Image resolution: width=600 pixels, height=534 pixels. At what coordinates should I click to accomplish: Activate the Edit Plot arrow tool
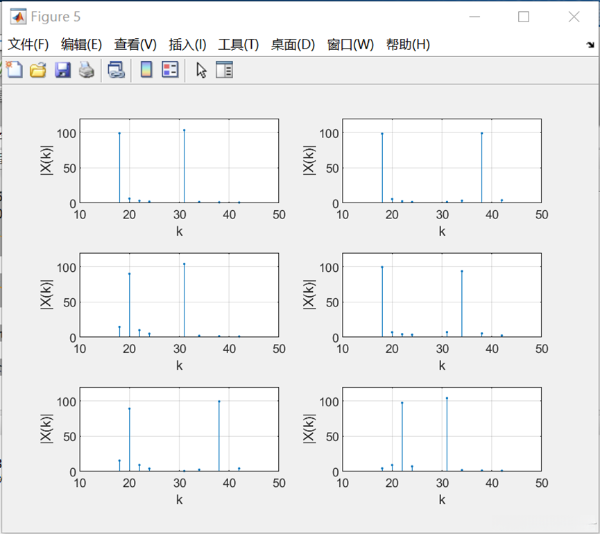point(201,70)
